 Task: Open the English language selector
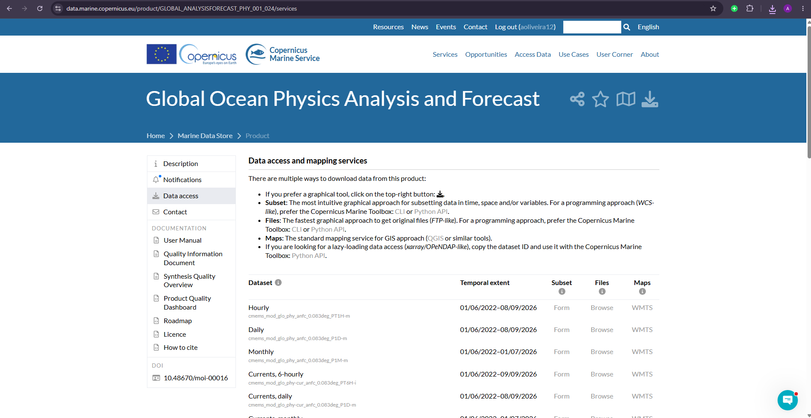tap(648, 27)
